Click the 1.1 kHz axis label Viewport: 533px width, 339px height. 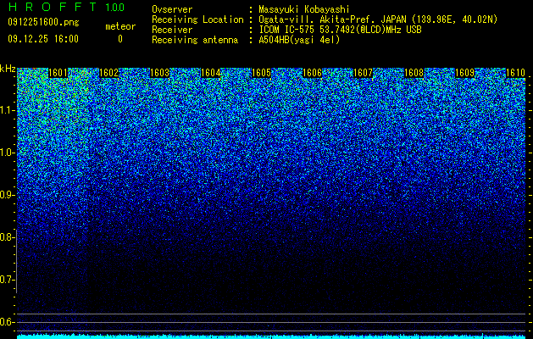tap(8, 110)
